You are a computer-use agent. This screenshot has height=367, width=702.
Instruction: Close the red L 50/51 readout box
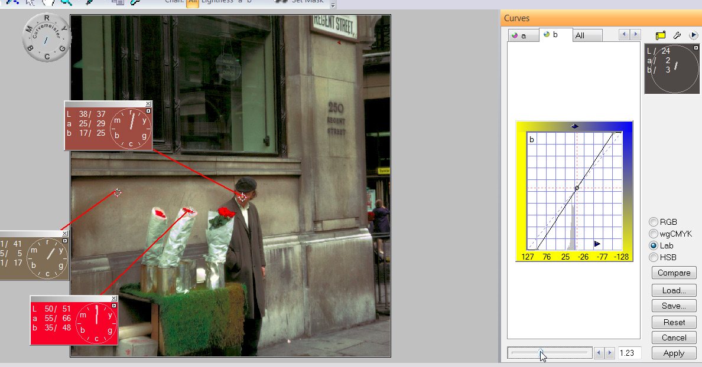click(x=114, y=299)
